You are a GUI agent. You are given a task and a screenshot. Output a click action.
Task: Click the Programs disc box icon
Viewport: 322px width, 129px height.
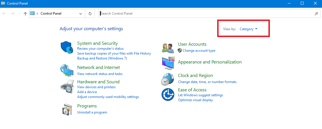point(67,109)
